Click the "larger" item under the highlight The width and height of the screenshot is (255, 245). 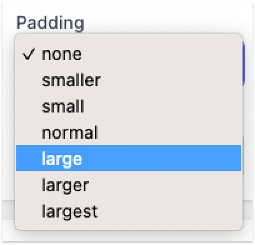[x=129, y=184]
